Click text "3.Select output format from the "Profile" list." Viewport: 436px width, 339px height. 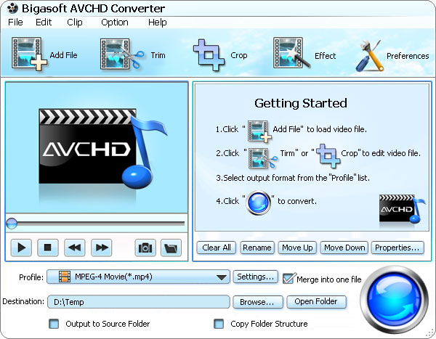(293, 178)
